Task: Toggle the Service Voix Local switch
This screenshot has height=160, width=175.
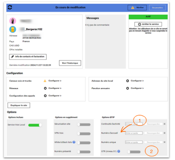Action: (35, 125)
